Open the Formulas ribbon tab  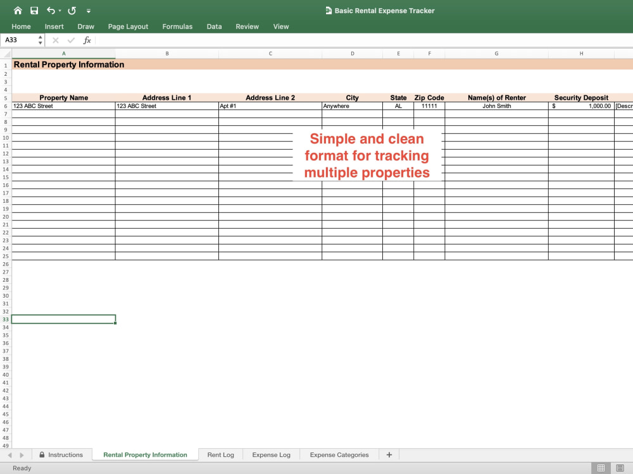point(177,27)
